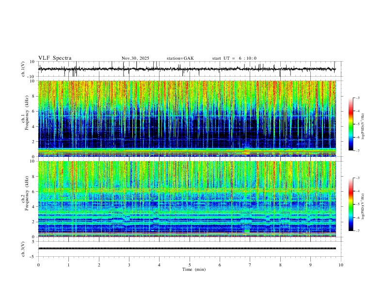Screen dimensions: 384x297
Task: Click time axis tick label "8"
Action: pyautogui.click(x=280, y=265)
